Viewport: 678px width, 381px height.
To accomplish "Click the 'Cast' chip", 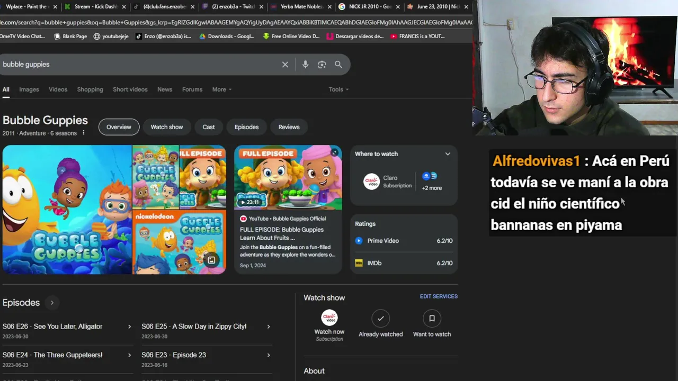I will coord(209,127).
